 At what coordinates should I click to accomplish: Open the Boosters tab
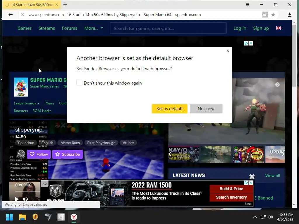tap(21, 111)
